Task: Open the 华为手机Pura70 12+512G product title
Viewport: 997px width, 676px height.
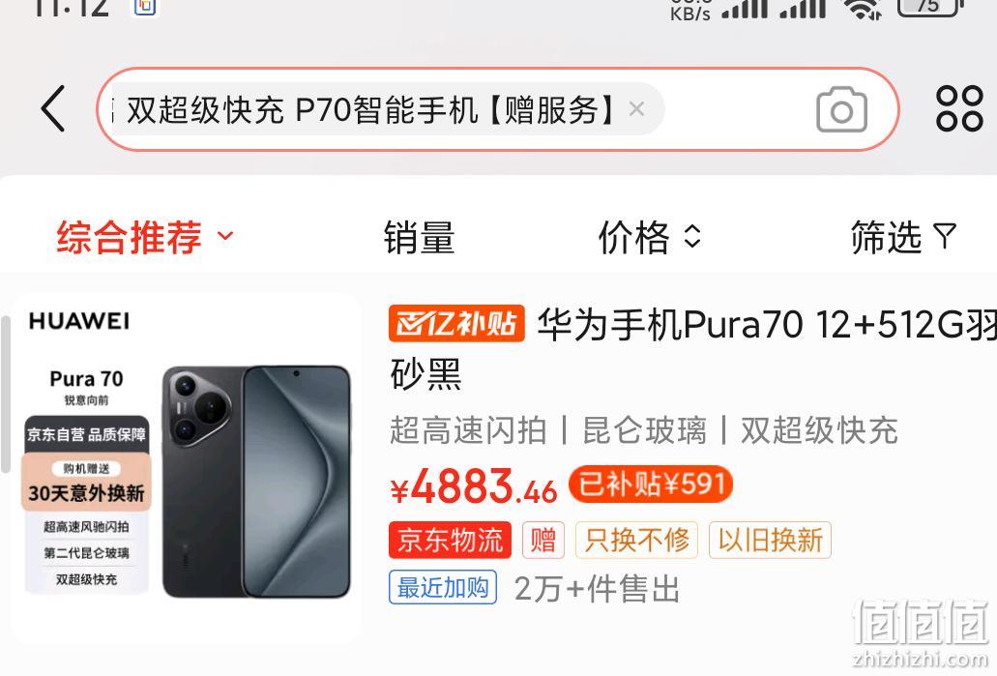Action: tap(693, 348)
